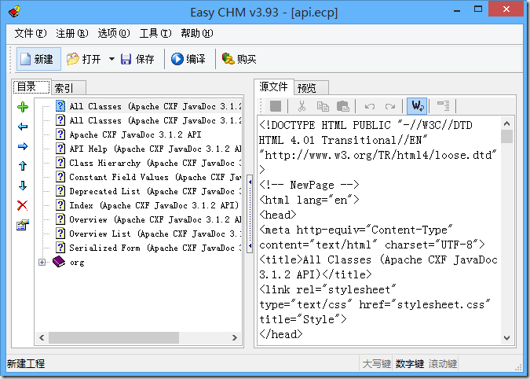The image size is (530, 379).
Task: Click the paste clipboard icon
Action: (343, 106)
